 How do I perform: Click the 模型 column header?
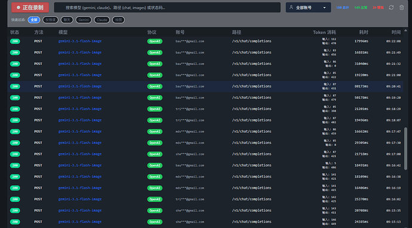pos(63,32)
